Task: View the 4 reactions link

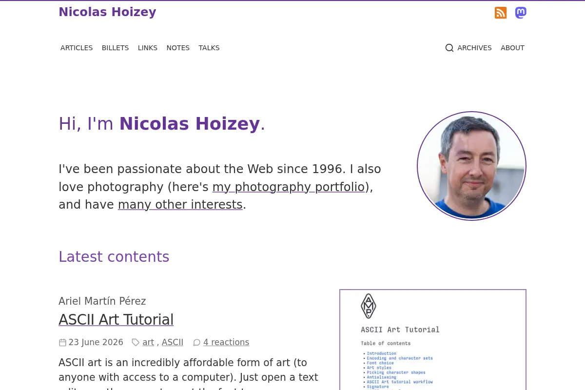Action: click(x=226, y=342)
